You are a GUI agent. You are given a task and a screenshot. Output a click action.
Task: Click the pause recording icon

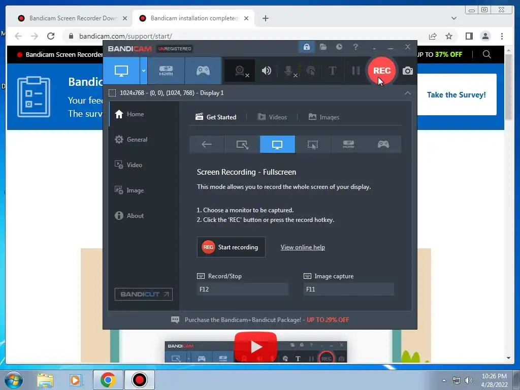click(356, 71)
